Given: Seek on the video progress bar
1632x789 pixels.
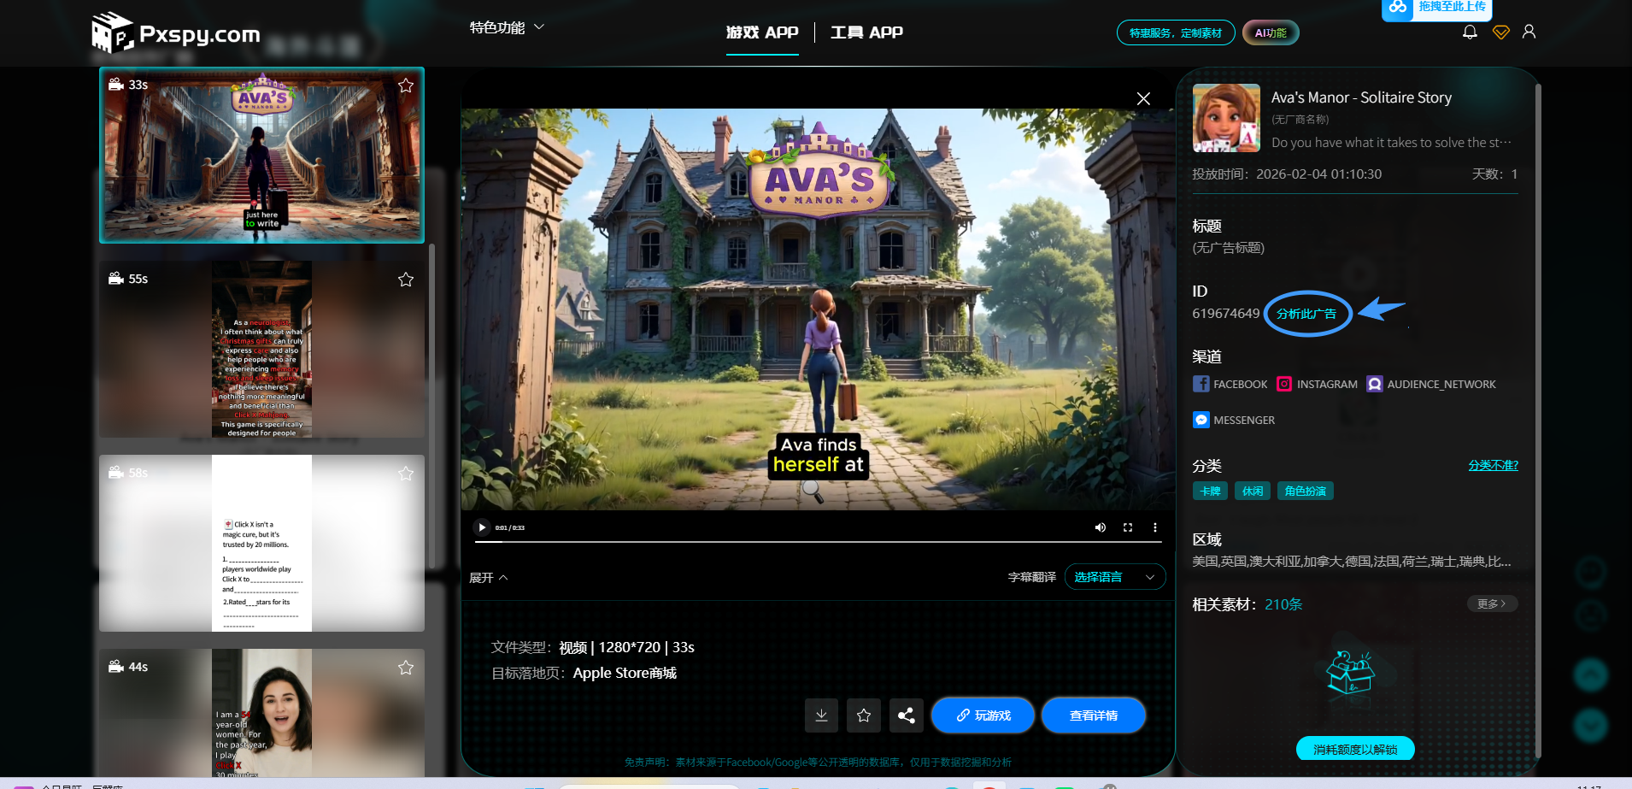Looking at the screenshot, I should (x=819, y=541).
